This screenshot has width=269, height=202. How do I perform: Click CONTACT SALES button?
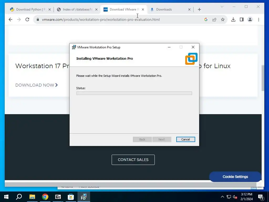click(133, 160)
